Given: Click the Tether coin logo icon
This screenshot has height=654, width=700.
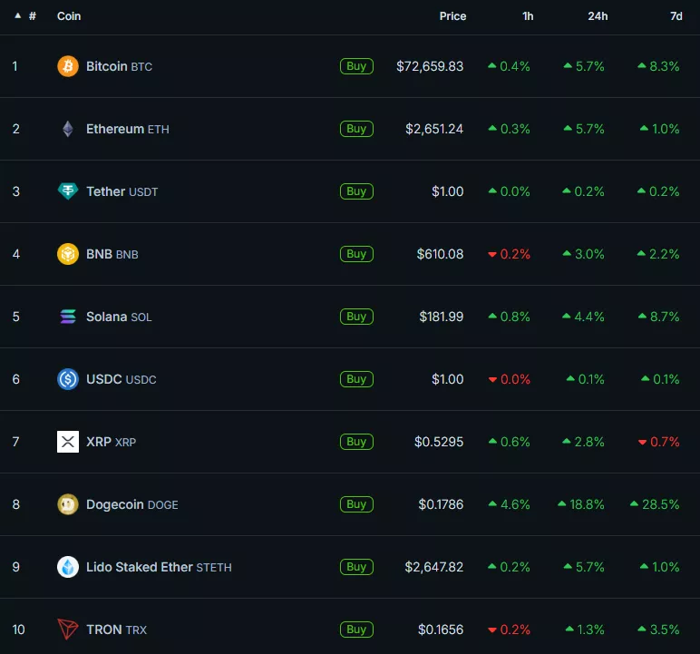Looking at the screenshot, I should (x=68, y=191).
